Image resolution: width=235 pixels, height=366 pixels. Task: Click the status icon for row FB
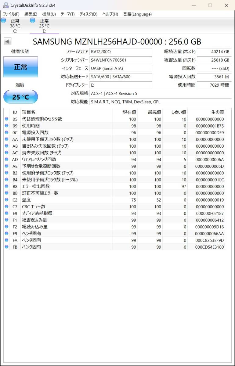coord(6,246)
